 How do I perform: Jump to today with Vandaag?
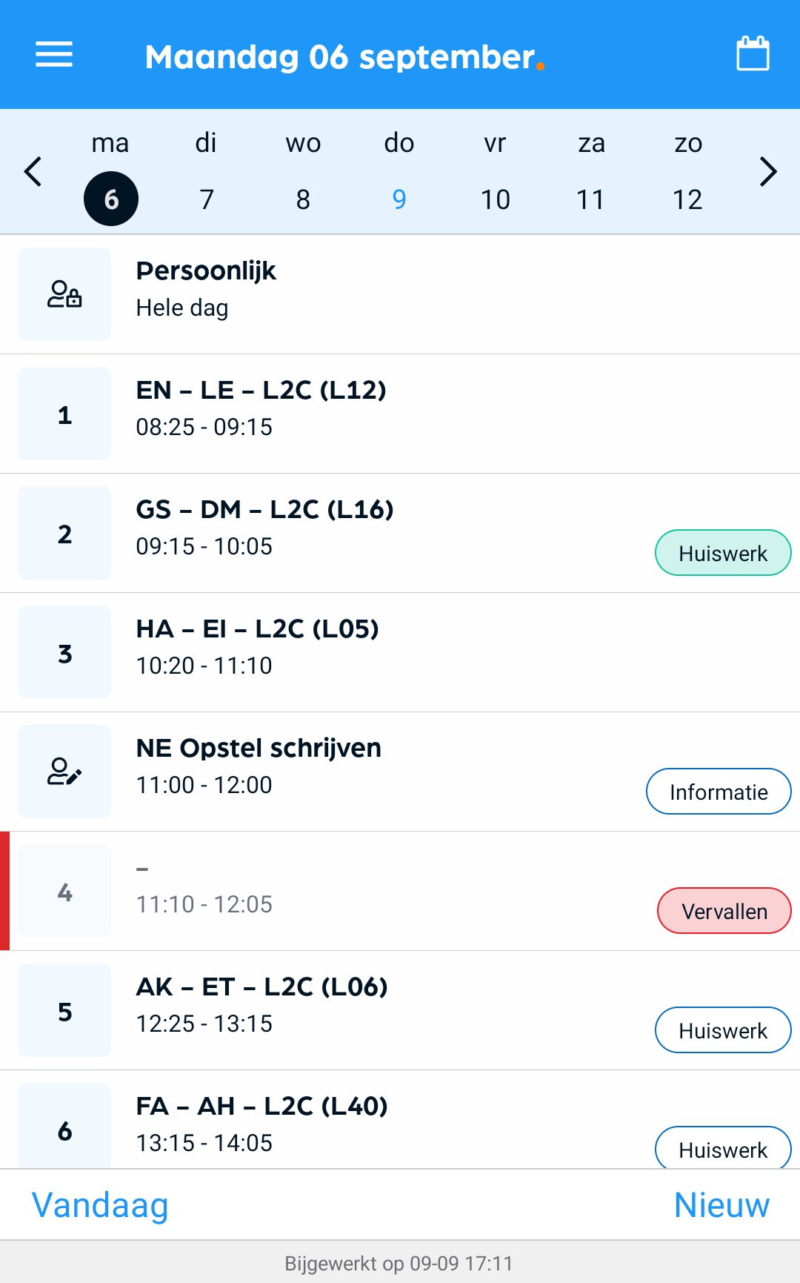coord(100,1205)
